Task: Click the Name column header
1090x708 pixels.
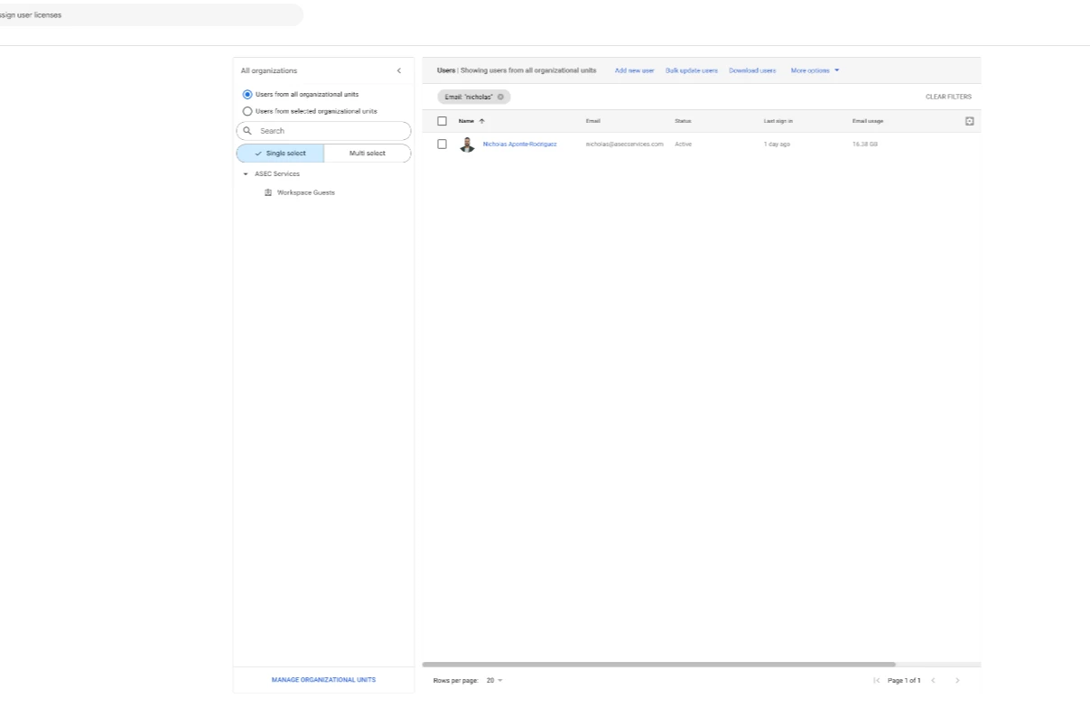Action: point(466,121)
